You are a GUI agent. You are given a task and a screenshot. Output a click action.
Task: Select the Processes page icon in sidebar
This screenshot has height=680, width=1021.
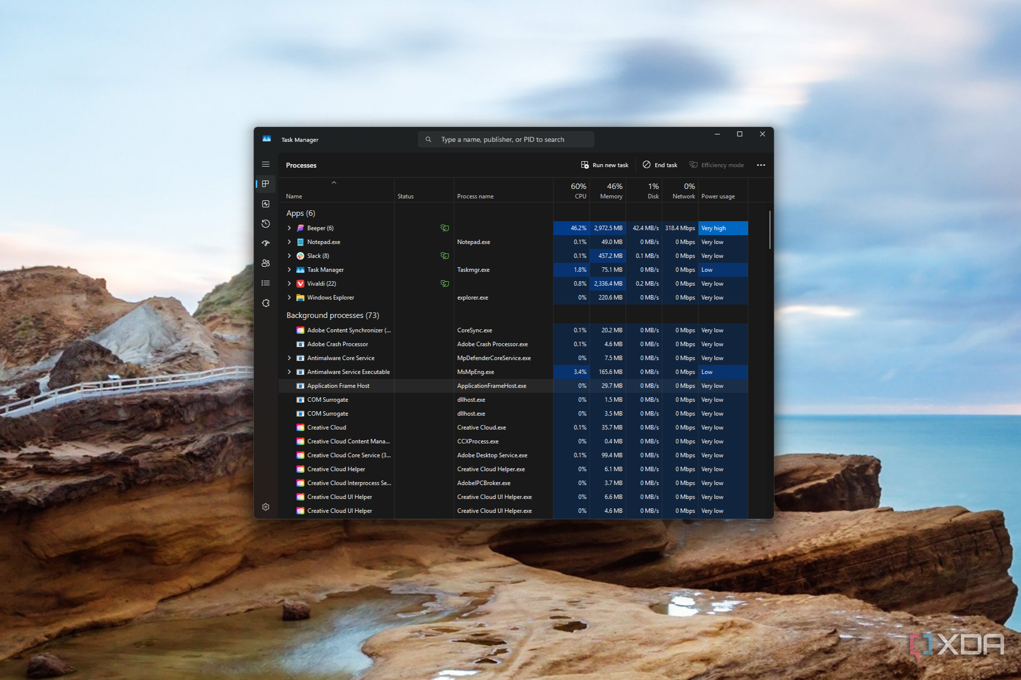click(266, 184)
